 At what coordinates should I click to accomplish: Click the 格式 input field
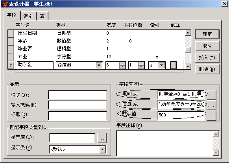pos(78,95)
